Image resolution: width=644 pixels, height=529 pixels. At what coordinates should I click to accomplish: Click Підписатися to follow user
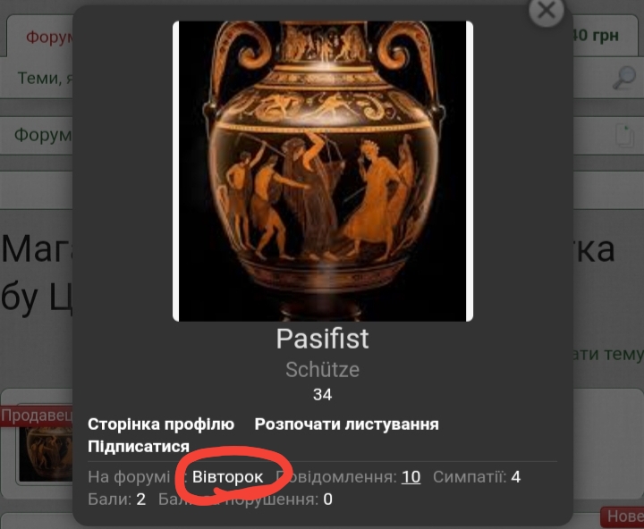[x=139, y=446]
